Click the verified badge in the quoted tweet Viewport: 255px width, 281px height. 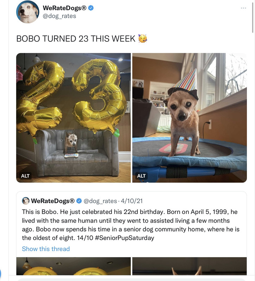[79, 201]
